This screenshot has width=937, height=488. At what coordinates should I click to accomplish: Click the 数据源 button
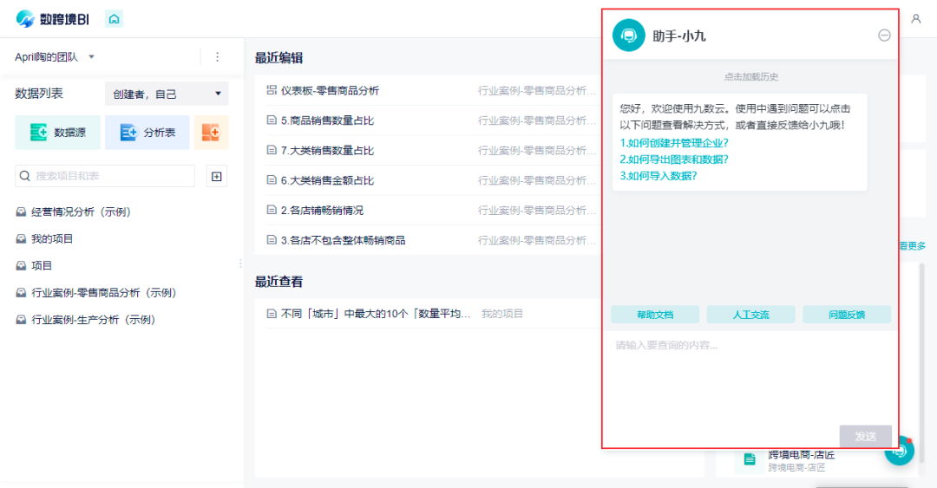coord(57,132)
